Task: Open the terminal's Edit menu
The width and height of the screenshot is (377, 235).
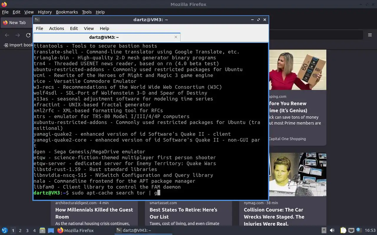Action: (74, 28)
